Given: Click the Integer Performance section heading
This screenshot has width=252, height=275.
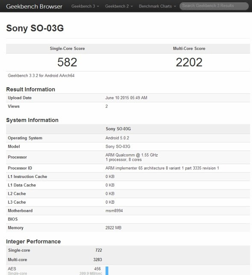Looking at the screenshot, I should (x=33, y=242).
